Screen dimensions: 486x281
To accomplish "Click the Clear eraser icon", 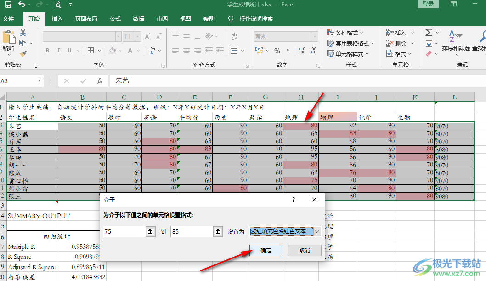I will tap(429, 54).
